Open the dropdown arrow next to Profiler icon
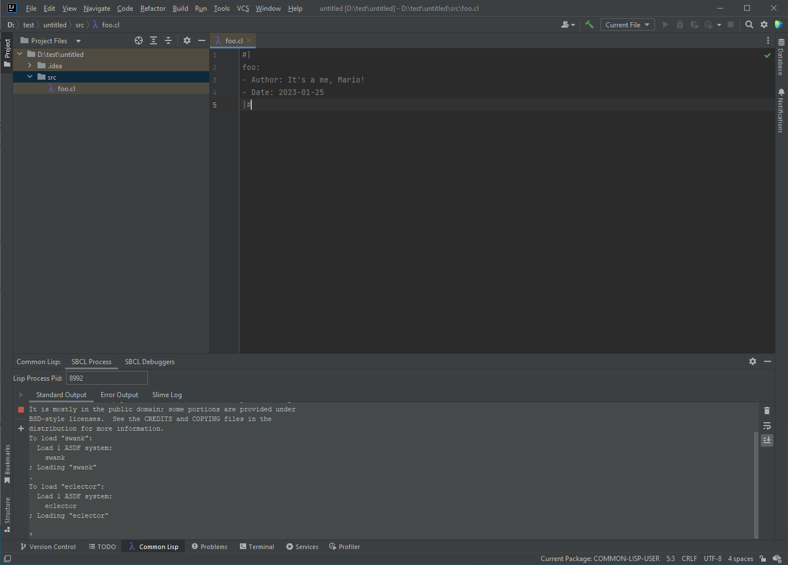 coord(719,24)
